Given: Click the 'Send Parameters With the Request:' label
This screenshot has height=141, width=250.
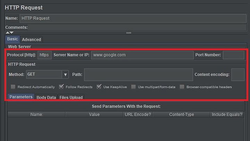Looking at the screenshot, I should click(x=126, y=106).
